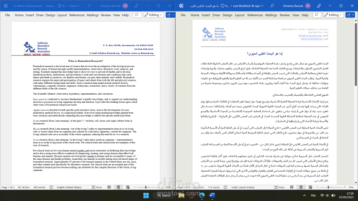The height and width of the screenshot is (201, 358).
Task: Open the Insert tab in the Arabic window
Action: tap(206, 15)
